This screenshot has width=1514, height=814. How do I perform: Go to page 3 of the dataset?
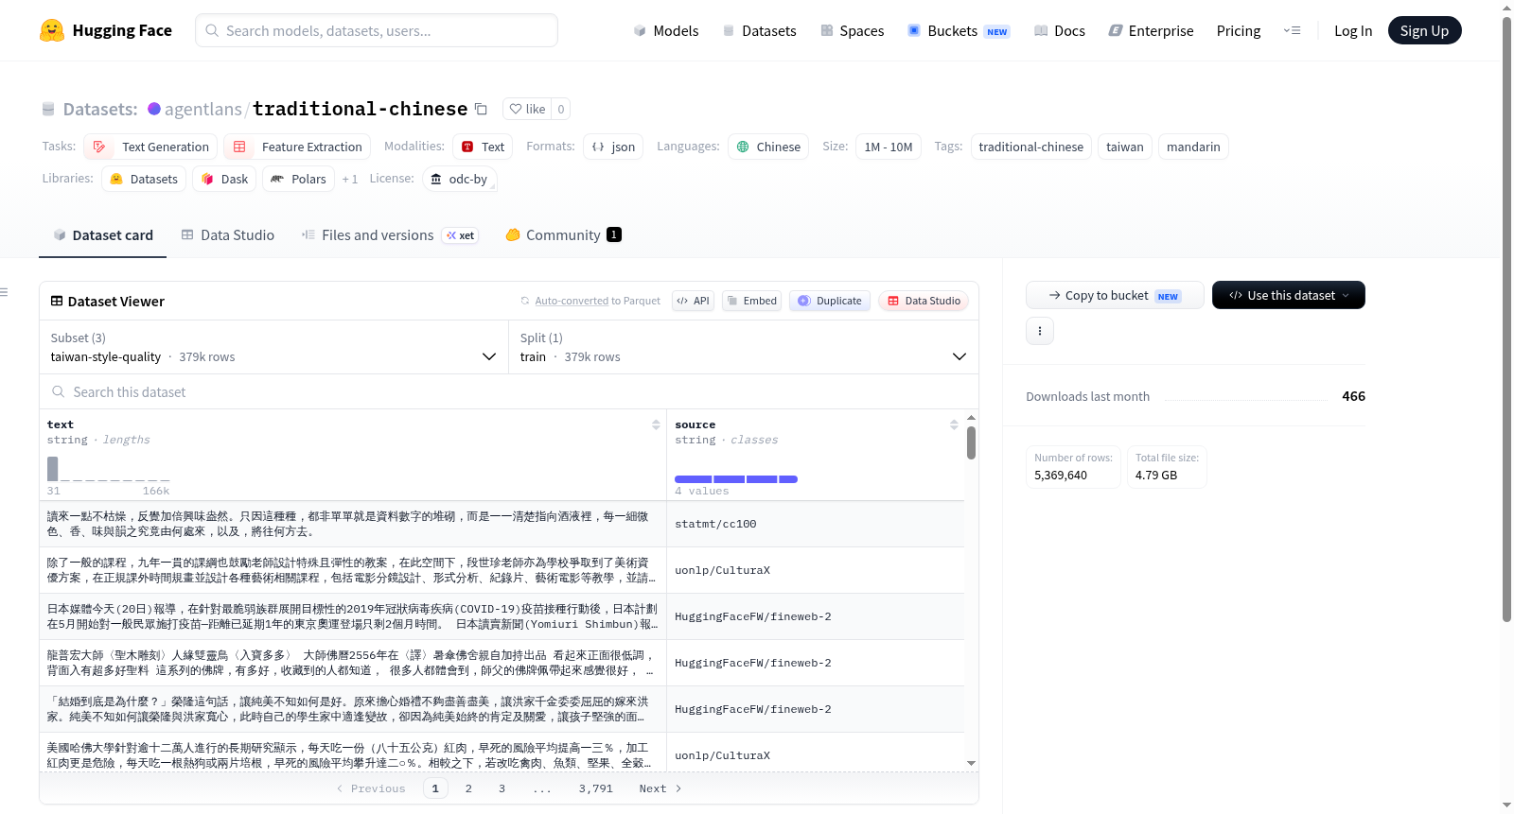[502, 788]
